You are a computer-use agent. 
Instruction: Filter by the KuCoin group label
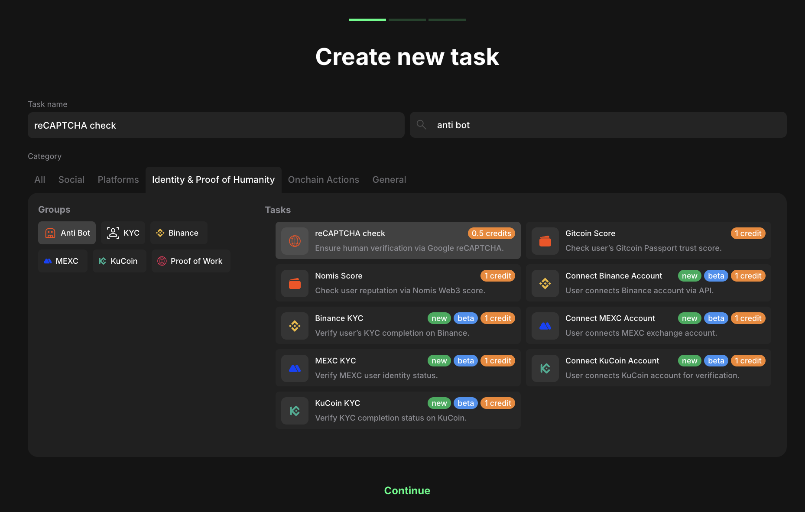[x=124, y=261]
